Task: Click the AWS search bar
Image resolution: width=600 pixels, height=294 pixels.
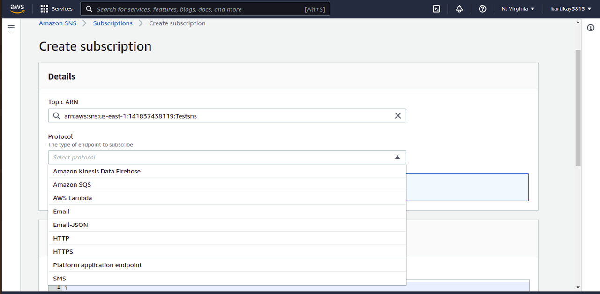Action: click(205, 9)
